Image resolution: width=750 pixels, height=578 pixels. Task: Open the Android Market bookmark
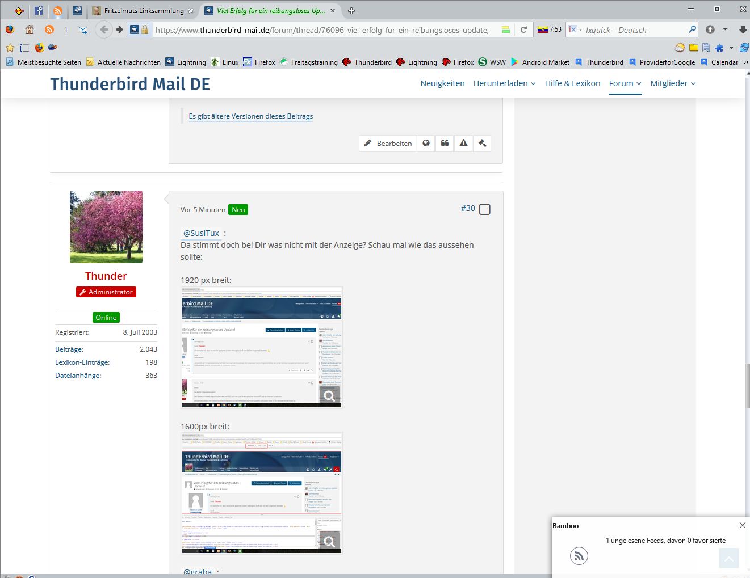click(x=539, y=62)
